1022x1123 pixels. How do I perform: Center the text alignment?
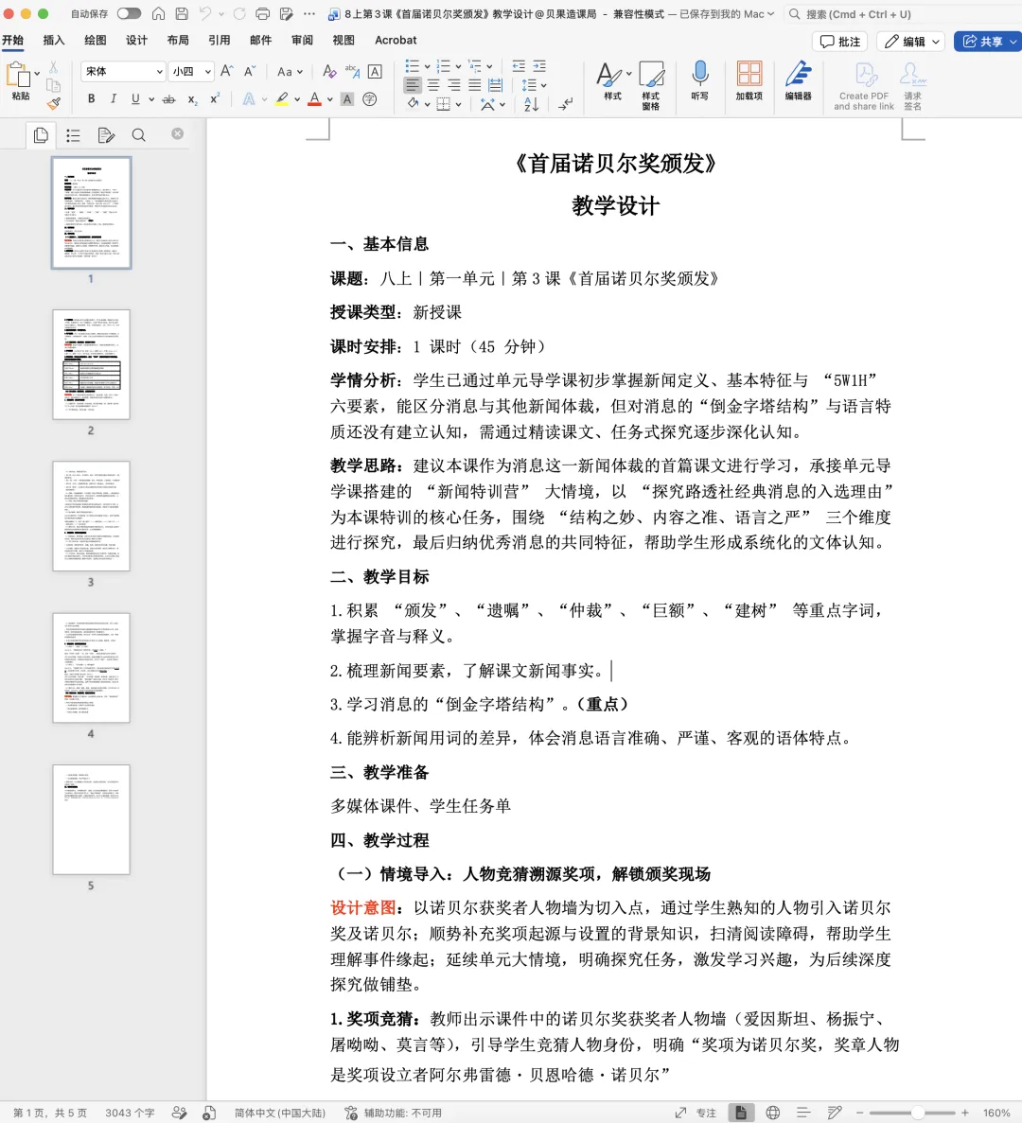433,85
